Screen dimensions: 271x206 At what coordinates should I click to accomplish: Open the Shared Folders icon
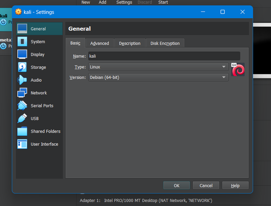point(22,131)
